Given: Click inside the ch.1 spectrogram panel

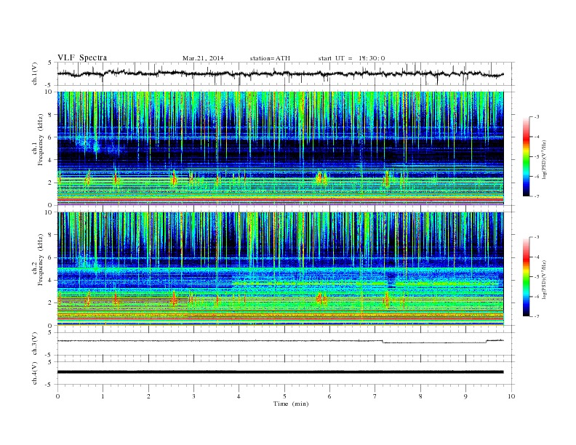Looking at the screenshot, I should [281, 148].
